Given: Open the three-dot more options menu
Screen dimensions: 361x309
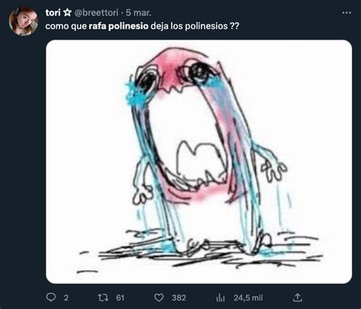Looking at the screenshot, I should point(347,13).
